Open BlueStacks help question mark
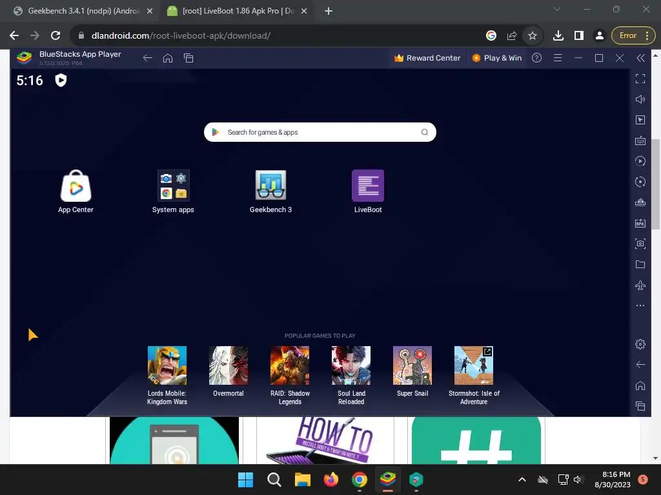The image size is (661, 495). (x=536, y=58)
